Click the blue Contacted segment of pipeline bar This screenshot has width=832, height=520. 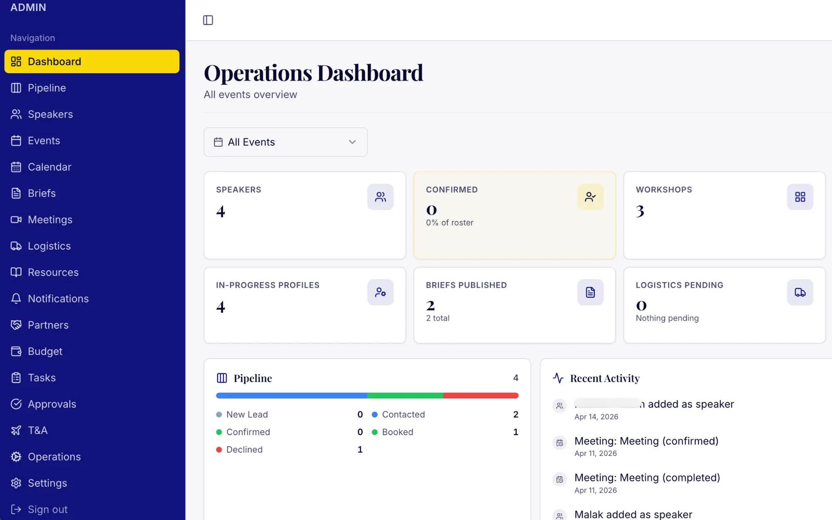(x=292, y=396)
